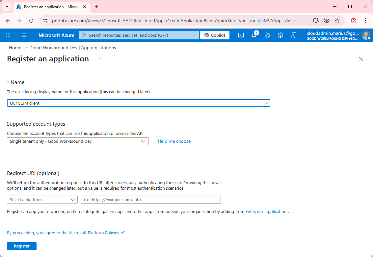373x257 pixels.
Task: Open the Help me choose link
Action: click(x=174, y=141)
